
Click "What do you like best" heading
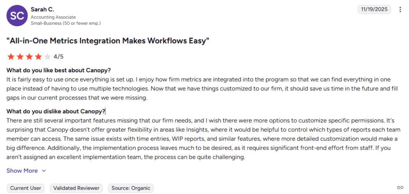[58, 71]
